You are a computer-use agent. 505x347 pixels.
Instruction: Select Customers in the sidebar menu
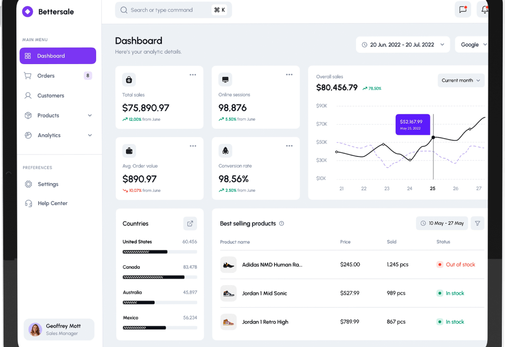(x=50, y=95)
